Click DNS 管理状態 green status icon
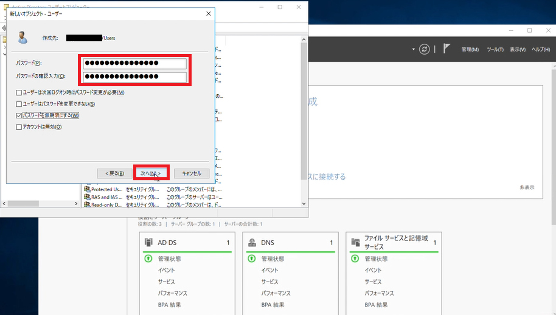This screenshot has width=556, height=315. click(252, 259)
